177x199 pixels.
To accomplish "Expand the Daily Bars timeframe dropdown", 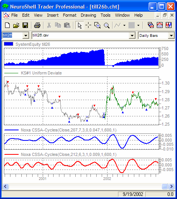I will pyautogui.click(x=171, y=35).
